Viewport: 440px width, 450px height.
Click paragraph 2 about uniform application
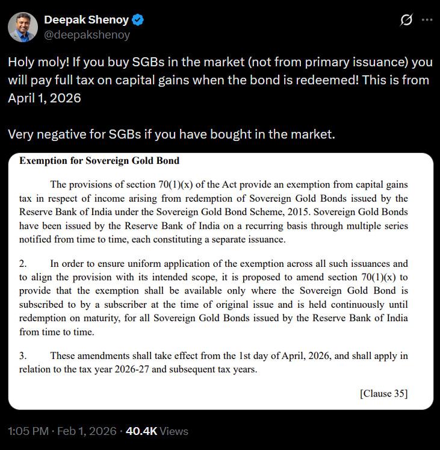point(214,298)
